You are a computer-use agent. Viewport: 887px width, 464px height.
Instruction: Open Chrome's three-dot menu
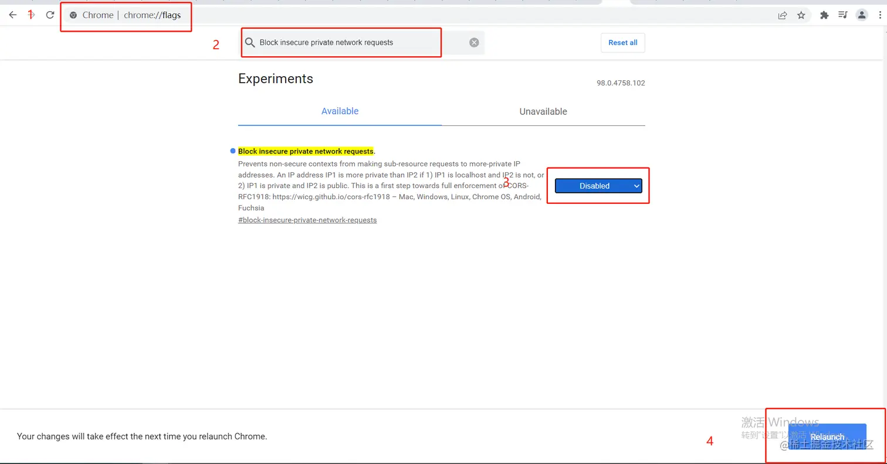click(x=879, y=15)
